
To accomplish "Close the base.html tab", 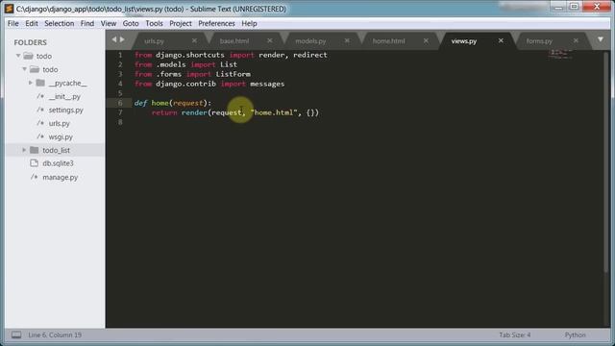I will click(270, 40).
